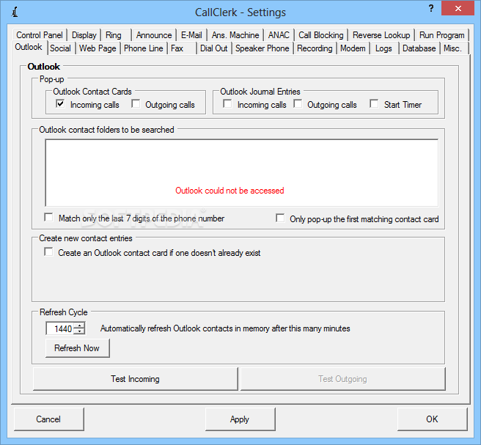The height and width of the screenshot is (445, 481).
Task: Click the Apply button
Action: [x=240, y=419]
